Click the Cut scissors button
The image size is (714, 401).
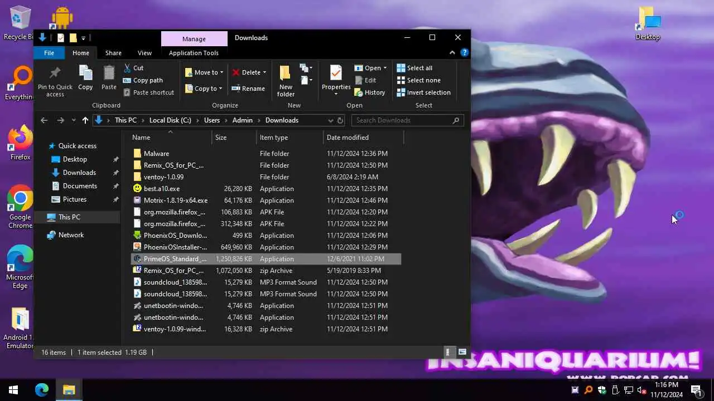tap(133, 68)
